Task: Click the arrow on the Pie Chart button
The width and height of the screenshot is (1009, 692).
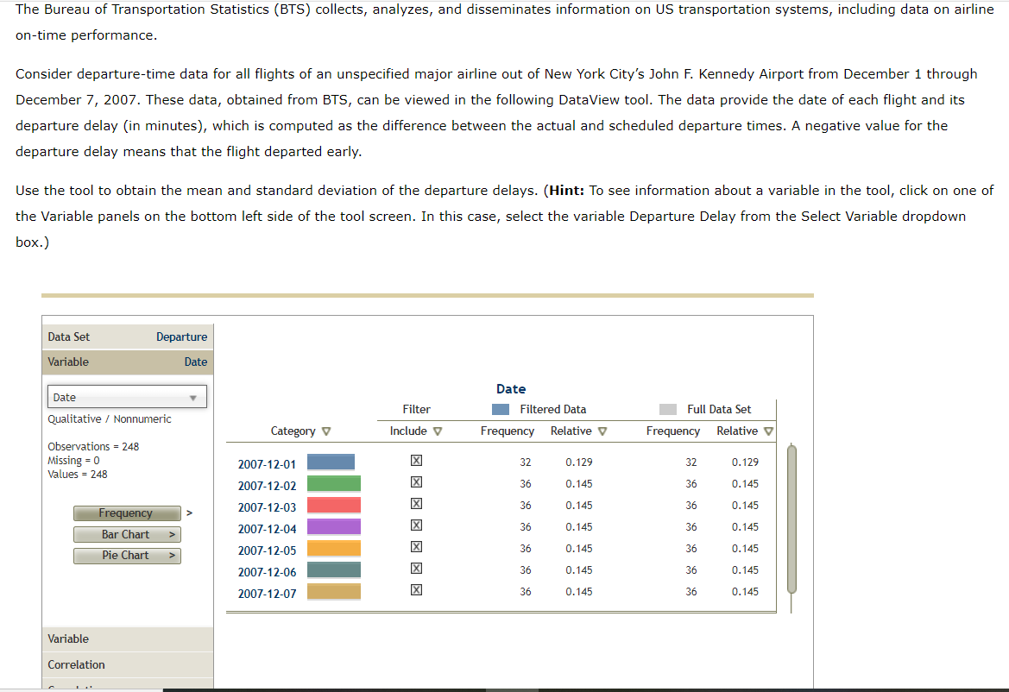Action: [171, 556]
